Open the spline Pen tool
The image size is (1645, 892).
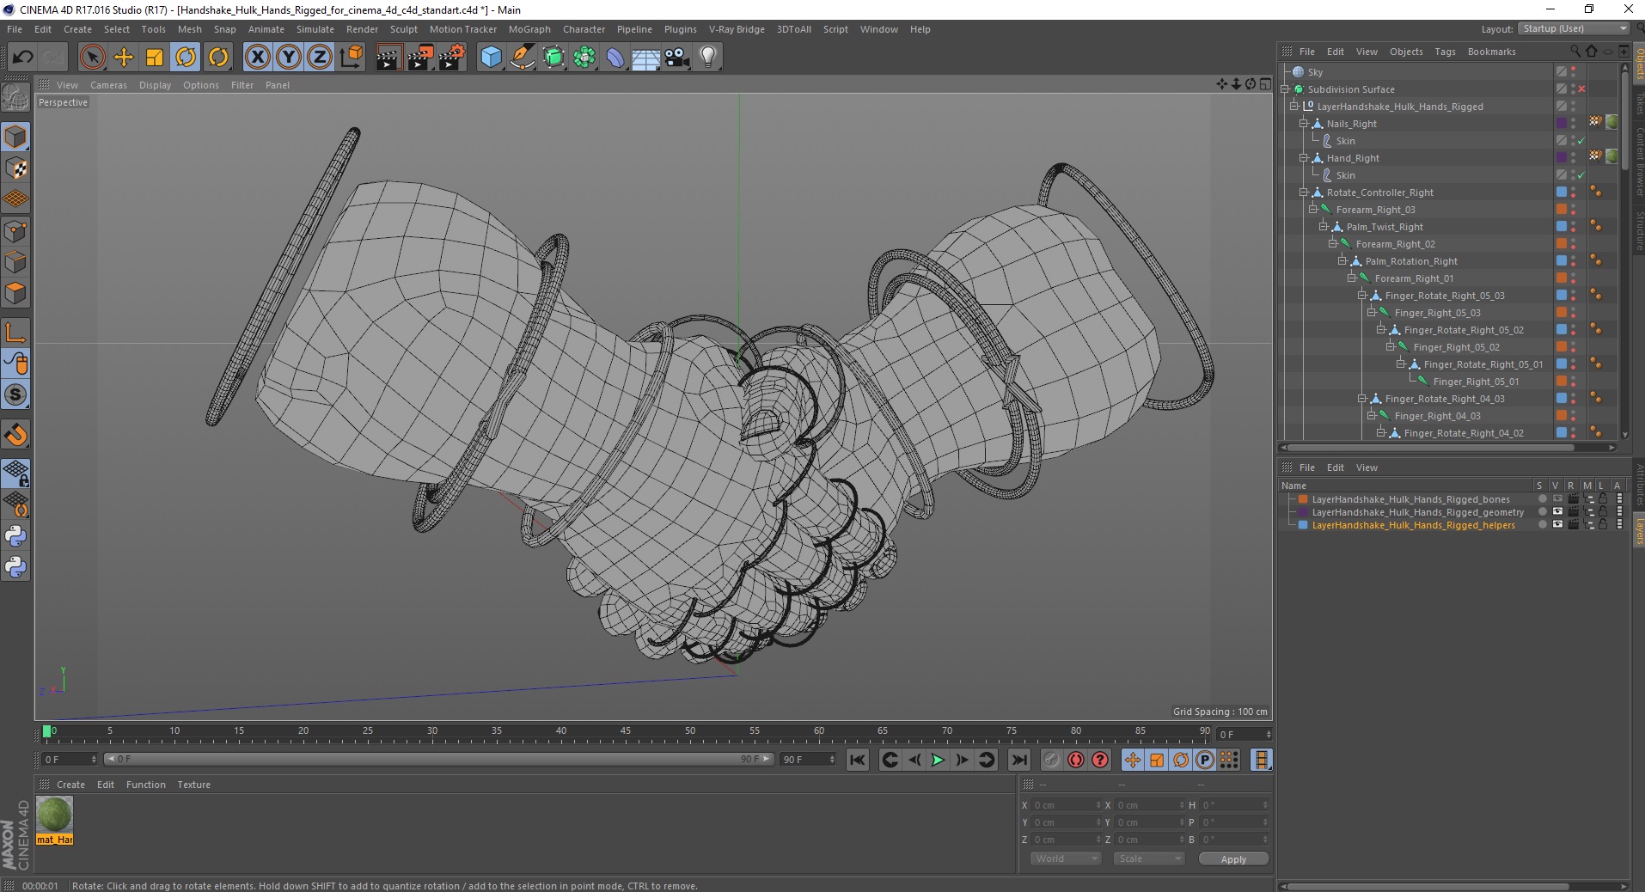pyautogui.click(x=522, y=58)
